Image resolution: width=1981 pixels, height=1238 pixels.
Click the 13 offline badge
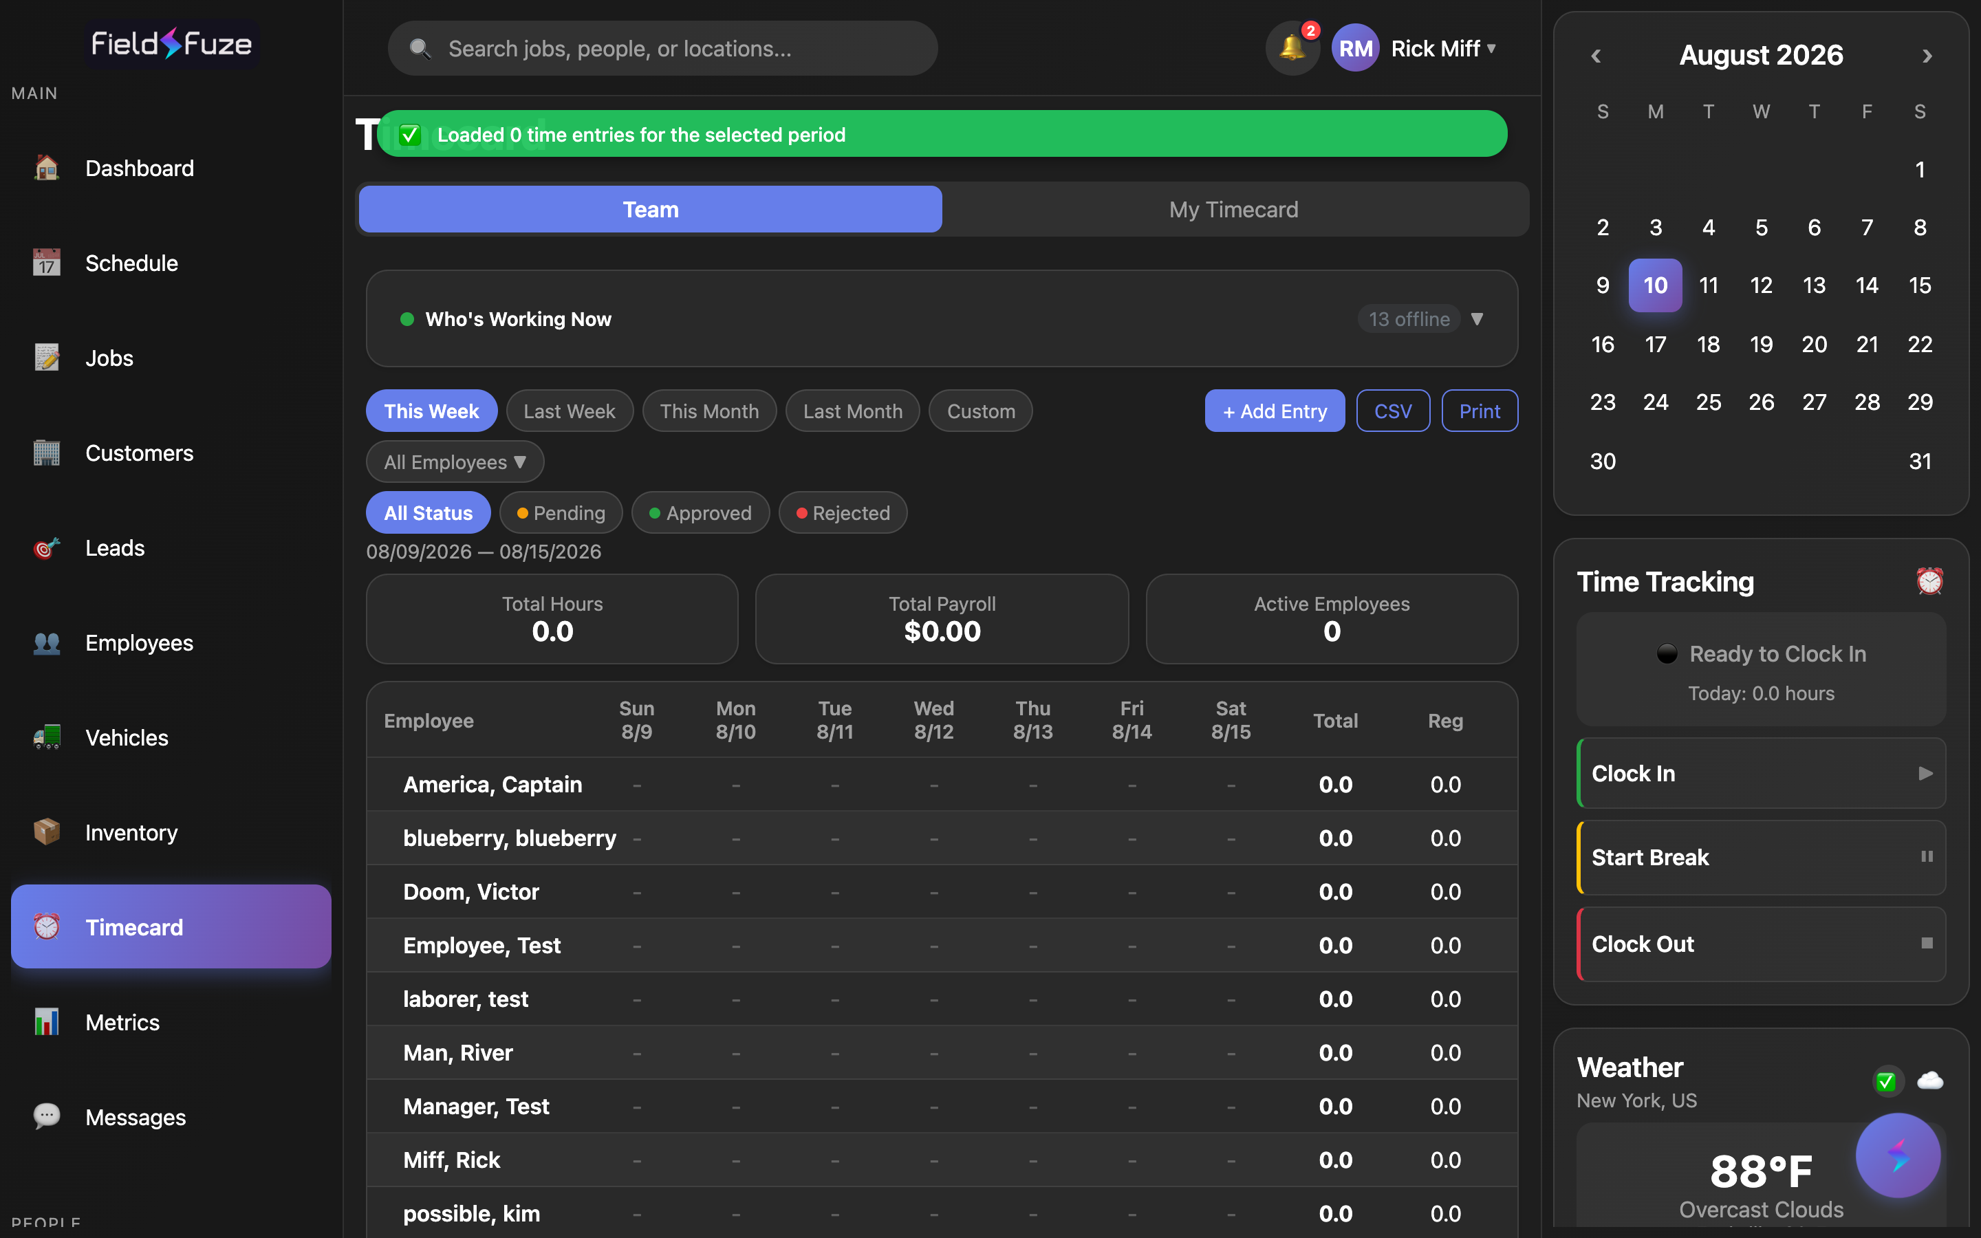(x=1409, y=318)
